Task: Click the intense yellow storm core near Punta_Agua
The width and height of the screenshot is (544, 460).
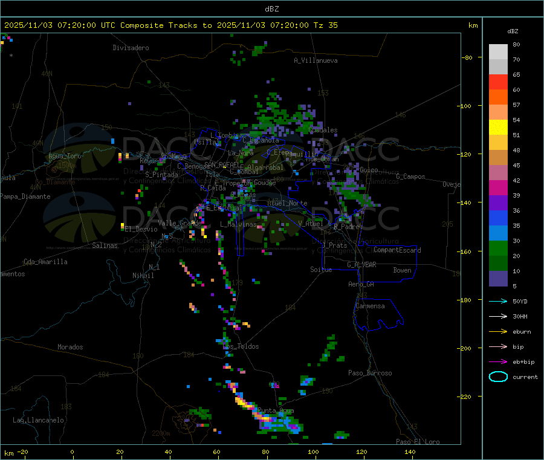Action: 242,402
